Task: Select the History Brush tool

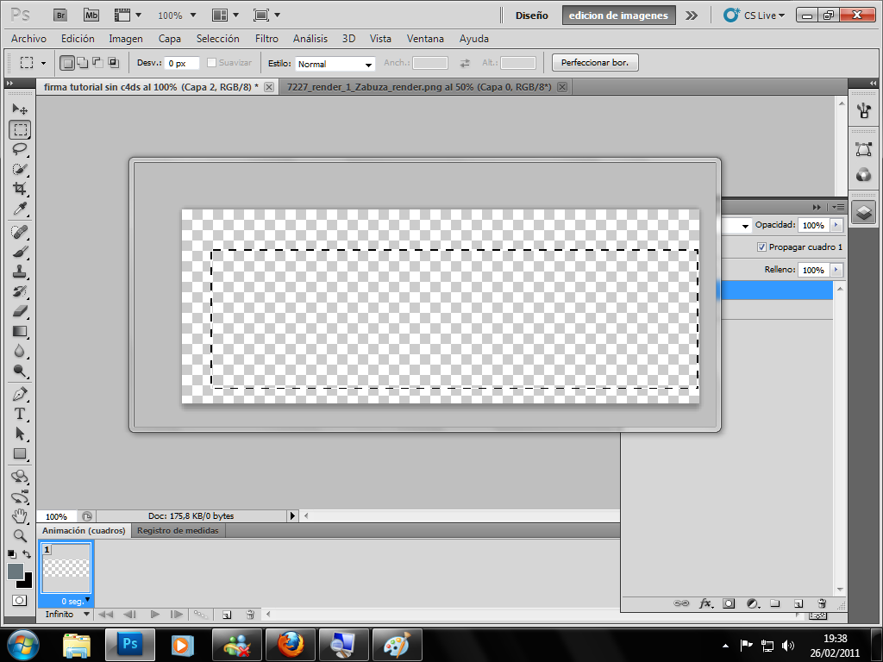Action: pos(20,291)
